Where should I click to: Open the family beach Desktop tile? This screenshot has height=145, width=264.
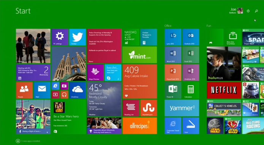coord(33,46)
